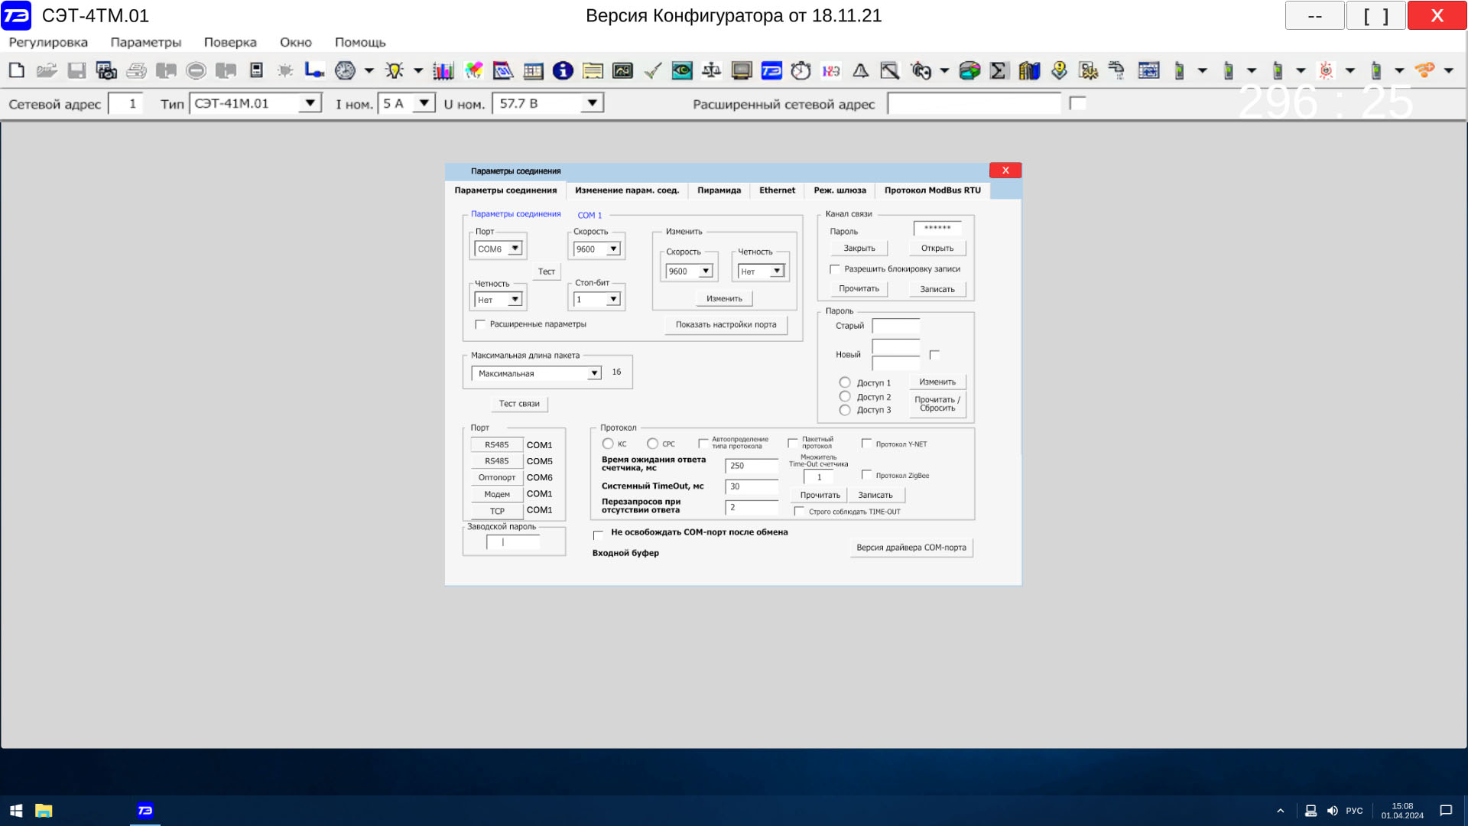The image size is (1468, 826).
Task: Open the Порт COM6 dropdown
Action: (x=515, y=249)
